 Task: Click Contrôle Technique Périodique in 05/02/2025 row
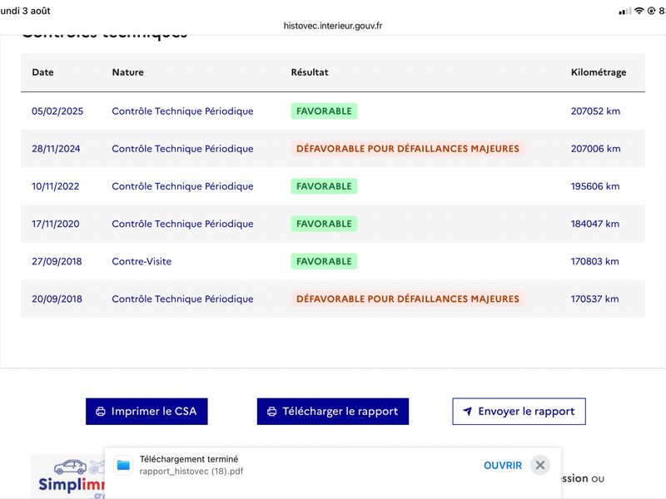pyautogui.click(x=182, y=111)
